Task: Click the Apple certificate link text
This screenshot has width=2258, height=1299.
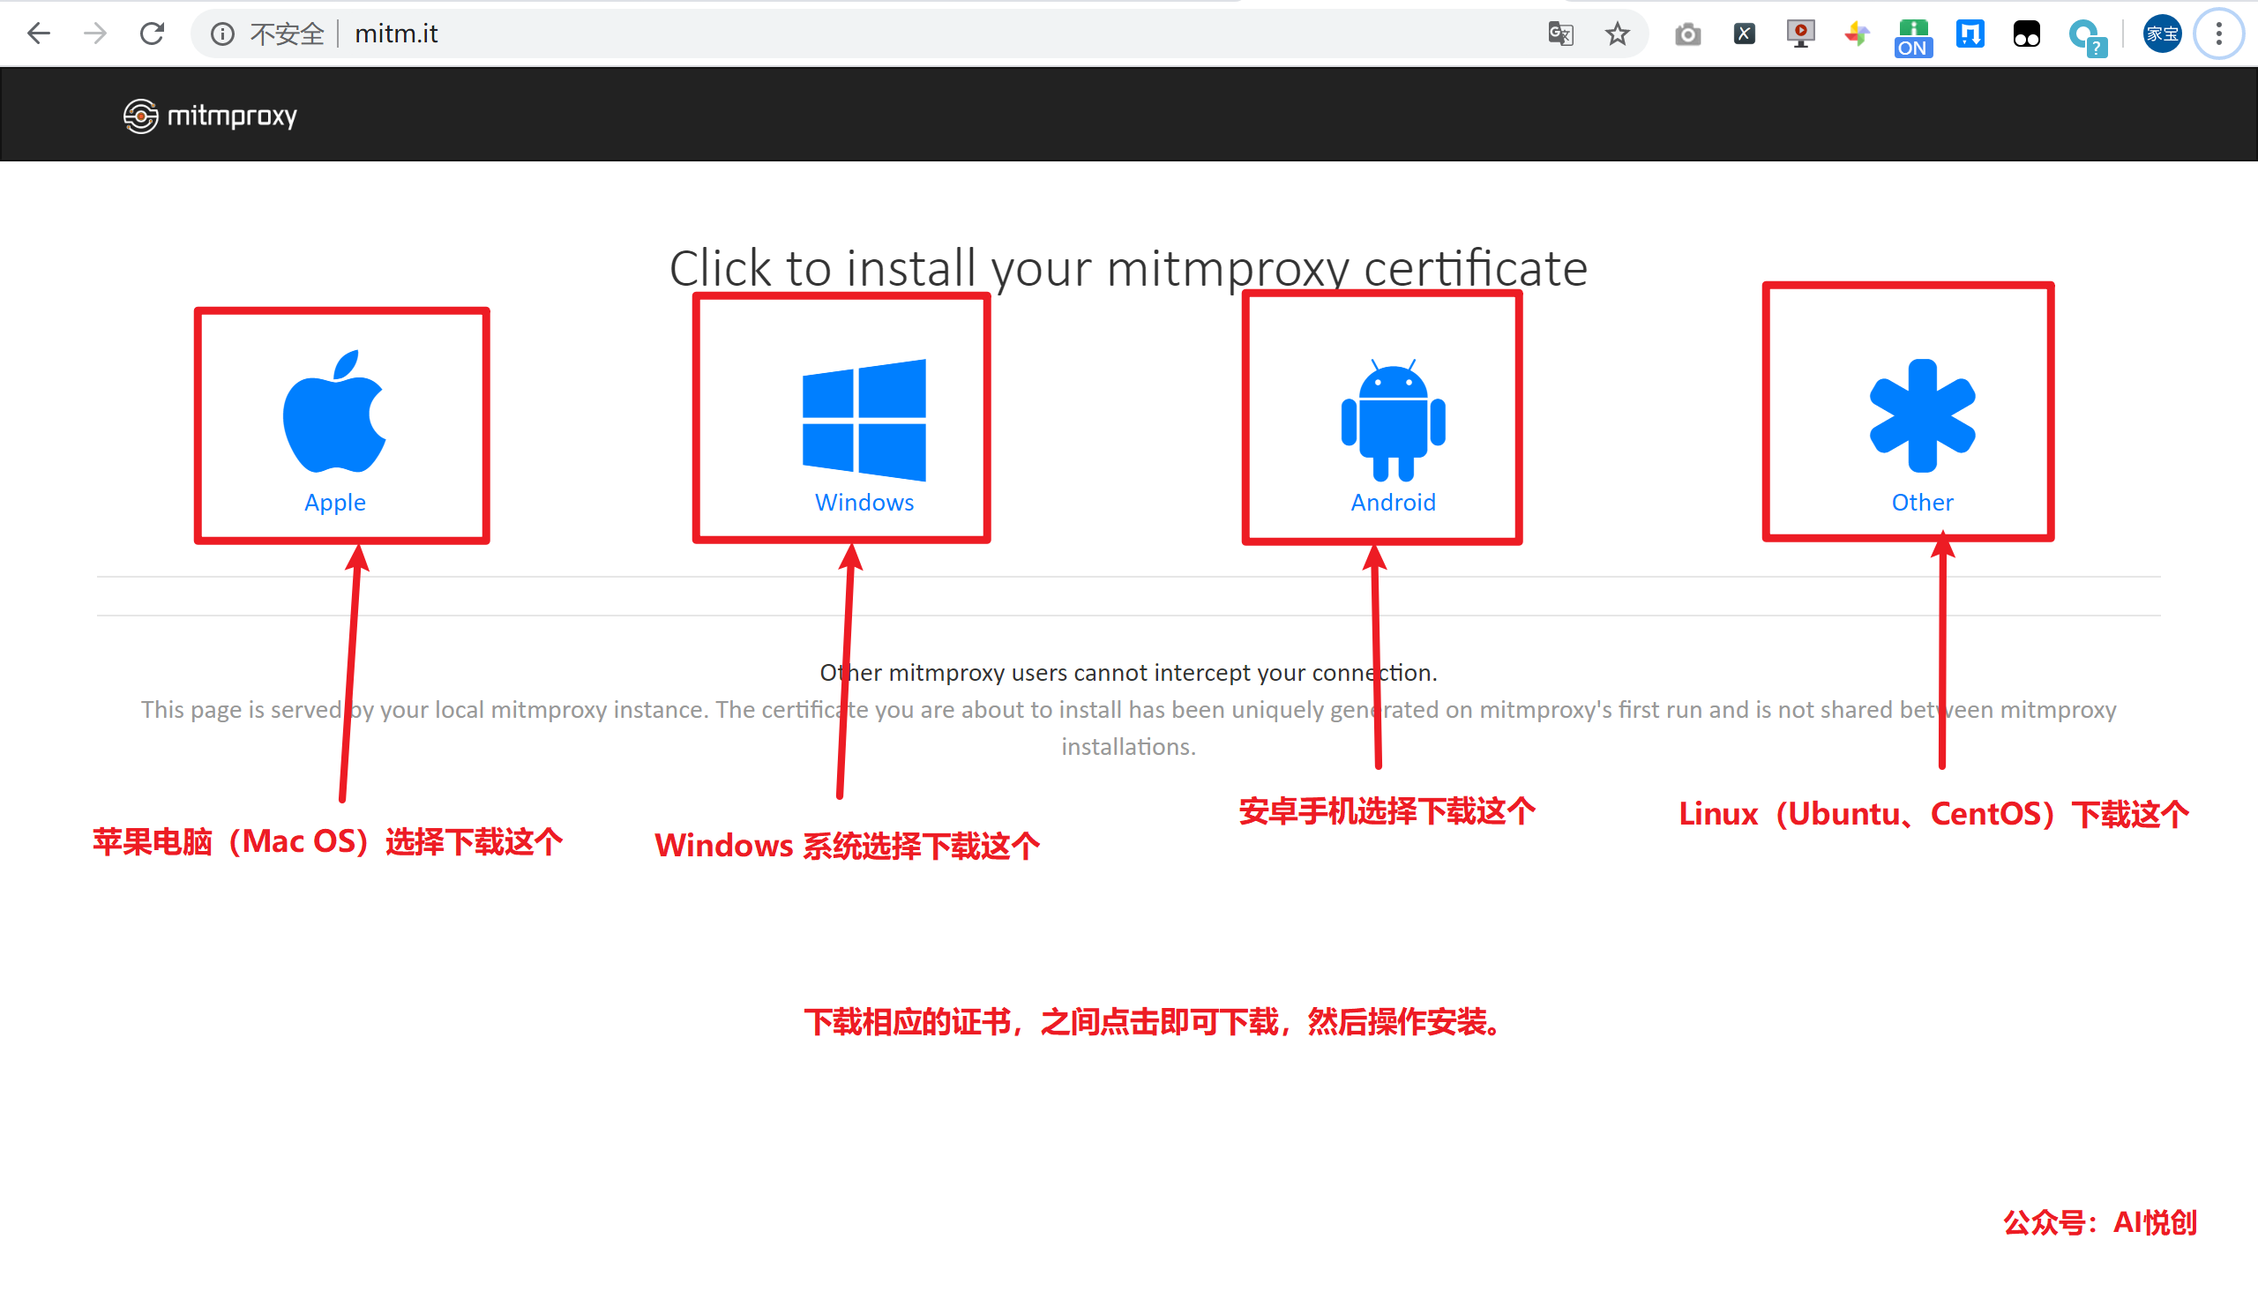Action: coord(334,503)
